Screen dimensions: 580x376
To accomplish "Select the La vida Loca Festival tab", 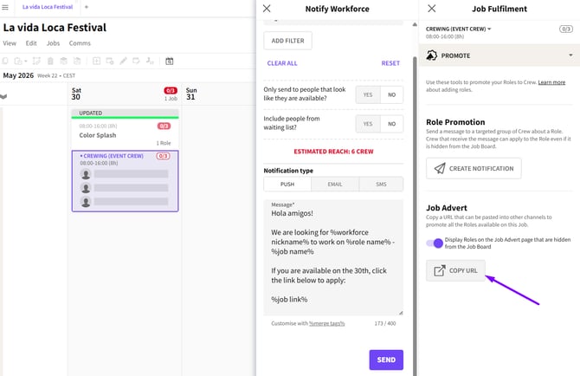I will 48,7.
